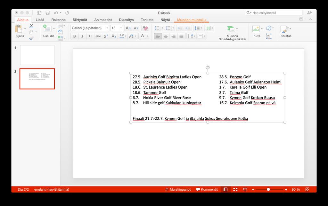Click zoom in plus in status bar

click(286, 189)
